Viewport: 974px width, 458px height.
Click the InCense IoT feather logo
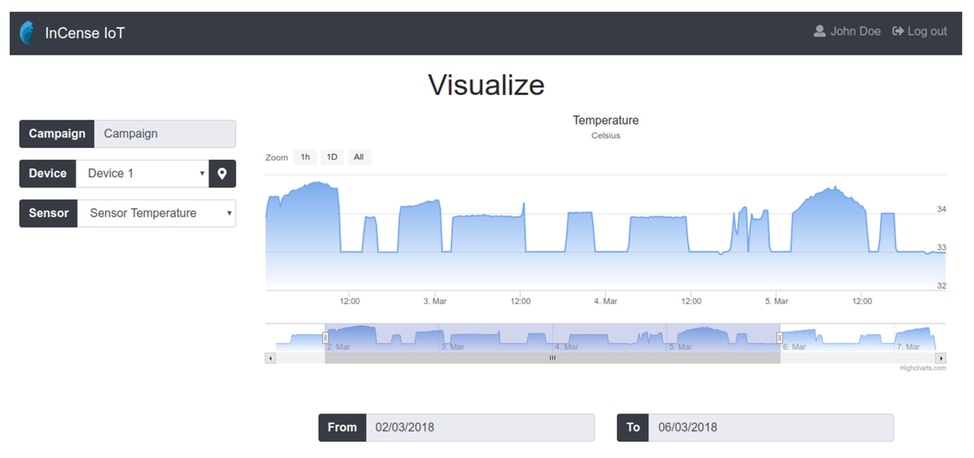[26, 33]
